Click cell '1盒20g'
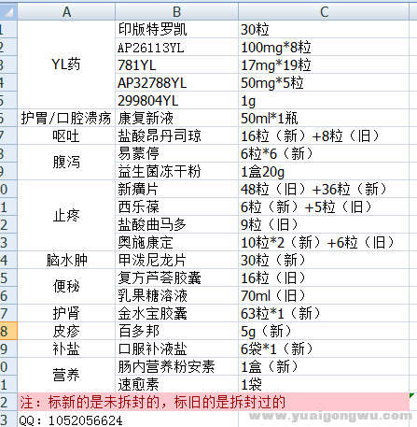Viewport: 417px width, 427px height. (x=324, y=171)
